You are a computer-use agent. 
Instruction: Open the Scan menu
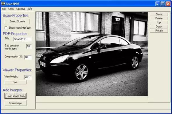pyautogui.click(x=11, y=9)
